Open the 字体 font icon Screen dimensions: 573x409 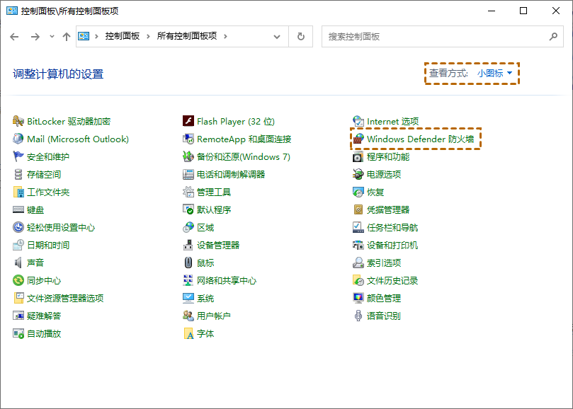188,333
